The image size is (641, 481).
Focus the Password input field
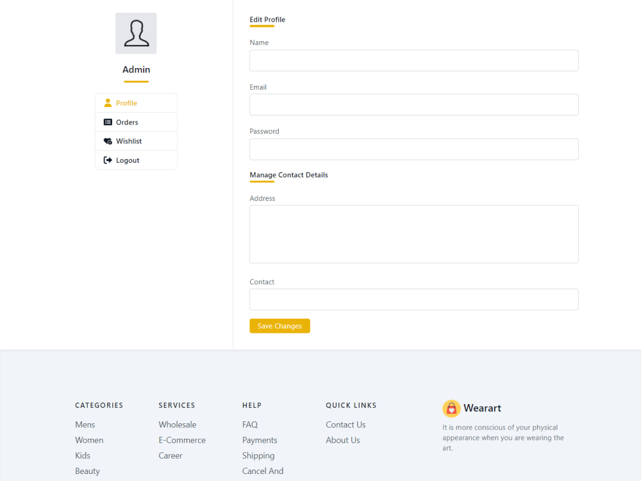tap(413, 149)
